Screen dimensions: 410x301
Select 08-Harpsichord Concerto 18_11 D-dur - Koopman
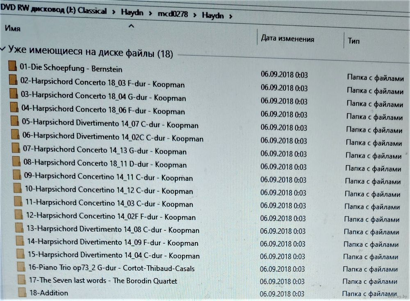(105, 163)
